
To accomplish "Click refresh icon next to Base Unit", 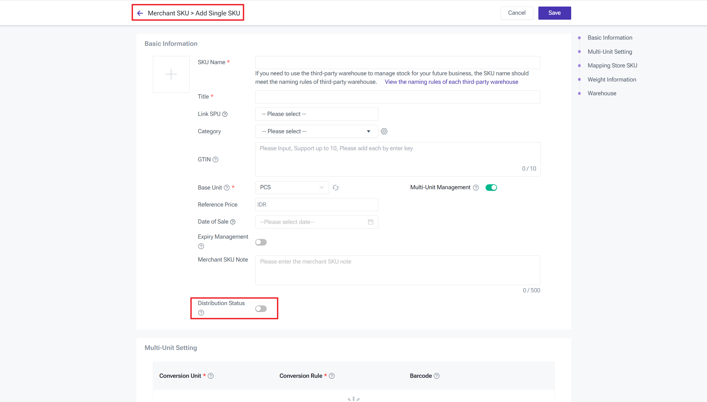I will 335,188.
